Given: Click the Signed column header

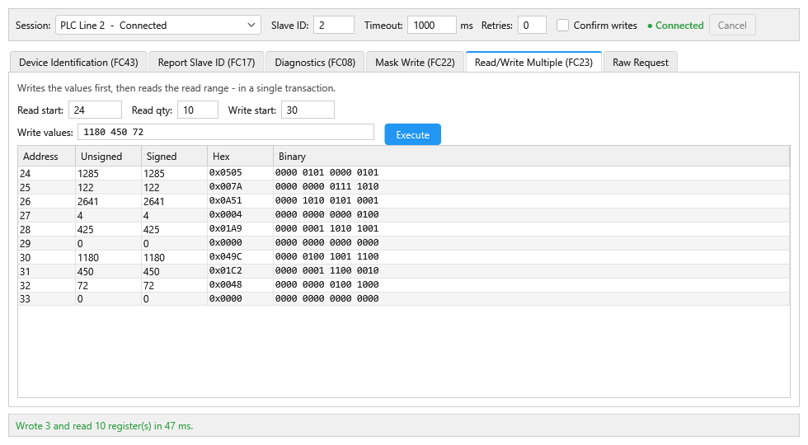Looking at the screenshot, I should pyautogui.click(x=174, y=156).
